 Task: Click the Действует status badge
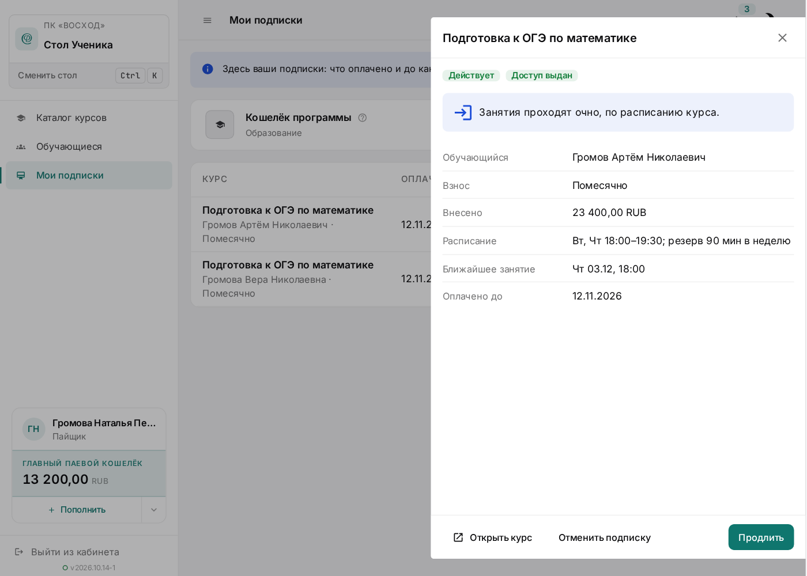[x=471, y=75]
